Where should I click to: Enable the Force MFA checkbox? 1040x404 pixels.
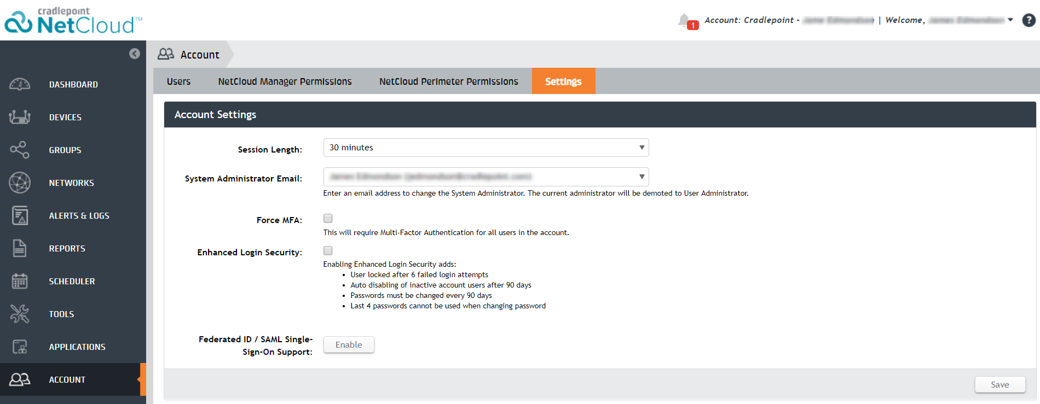(328, 218)
